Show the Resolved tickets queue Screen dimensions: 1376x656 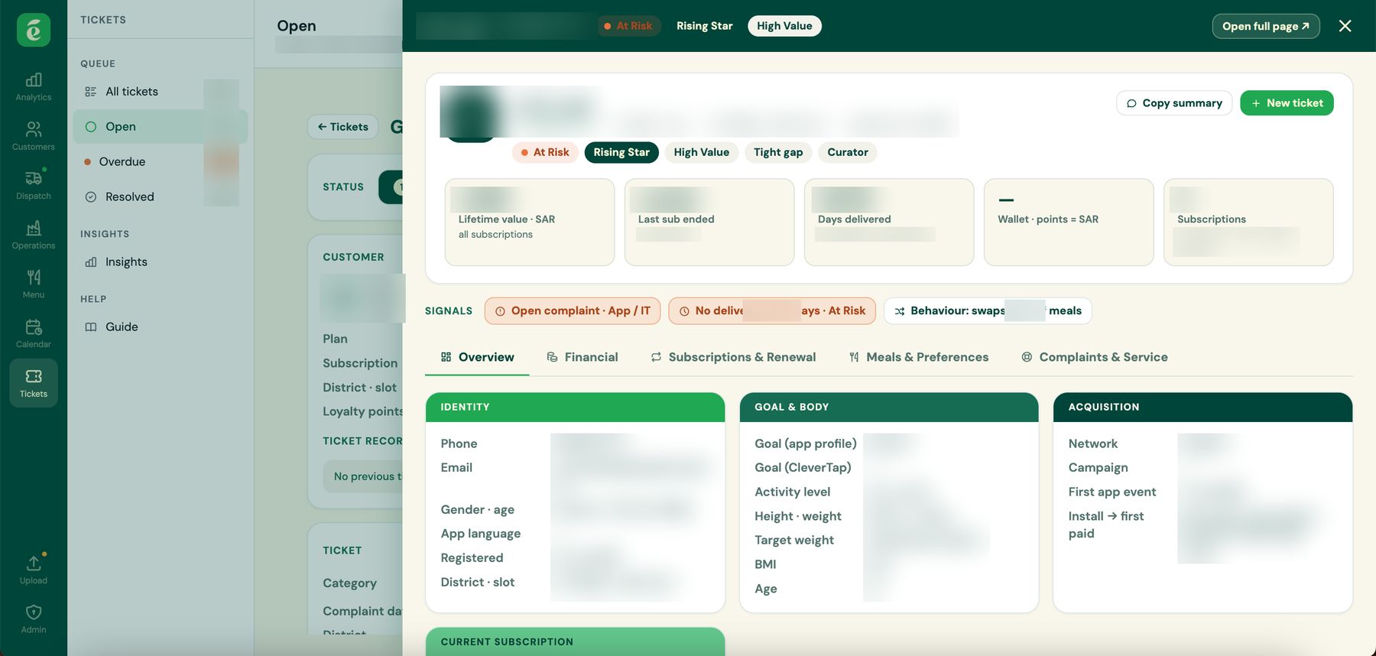click(x=161, y=197)
